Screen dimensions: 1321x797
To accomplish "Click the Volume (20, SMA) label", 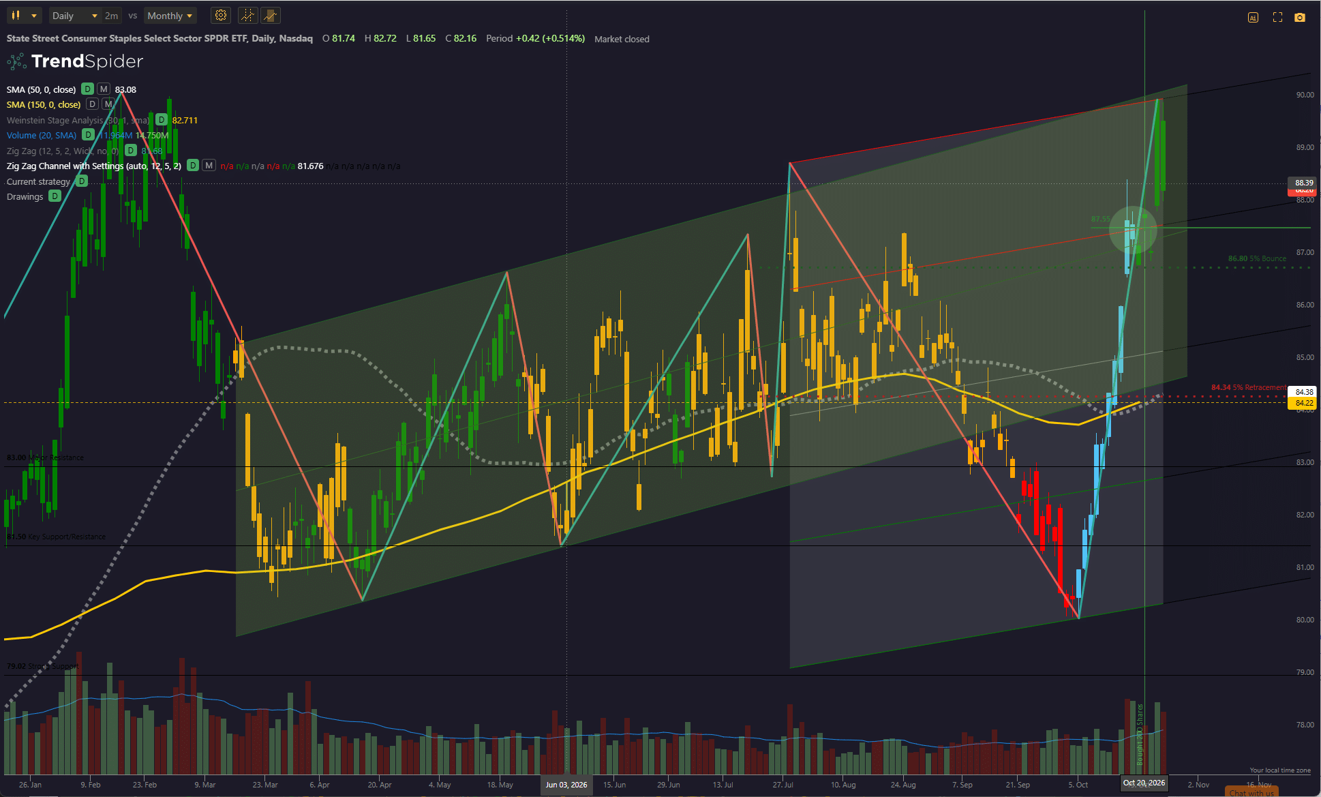I will (x=41, y=135).
